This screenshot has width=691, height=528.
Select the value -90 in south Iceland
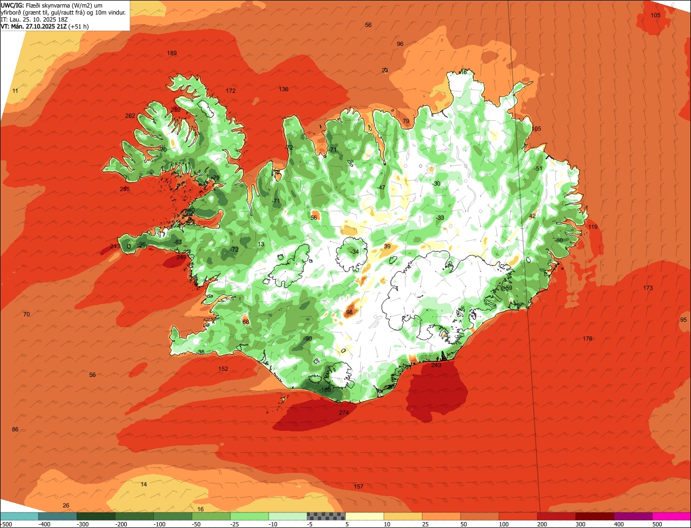308,339
